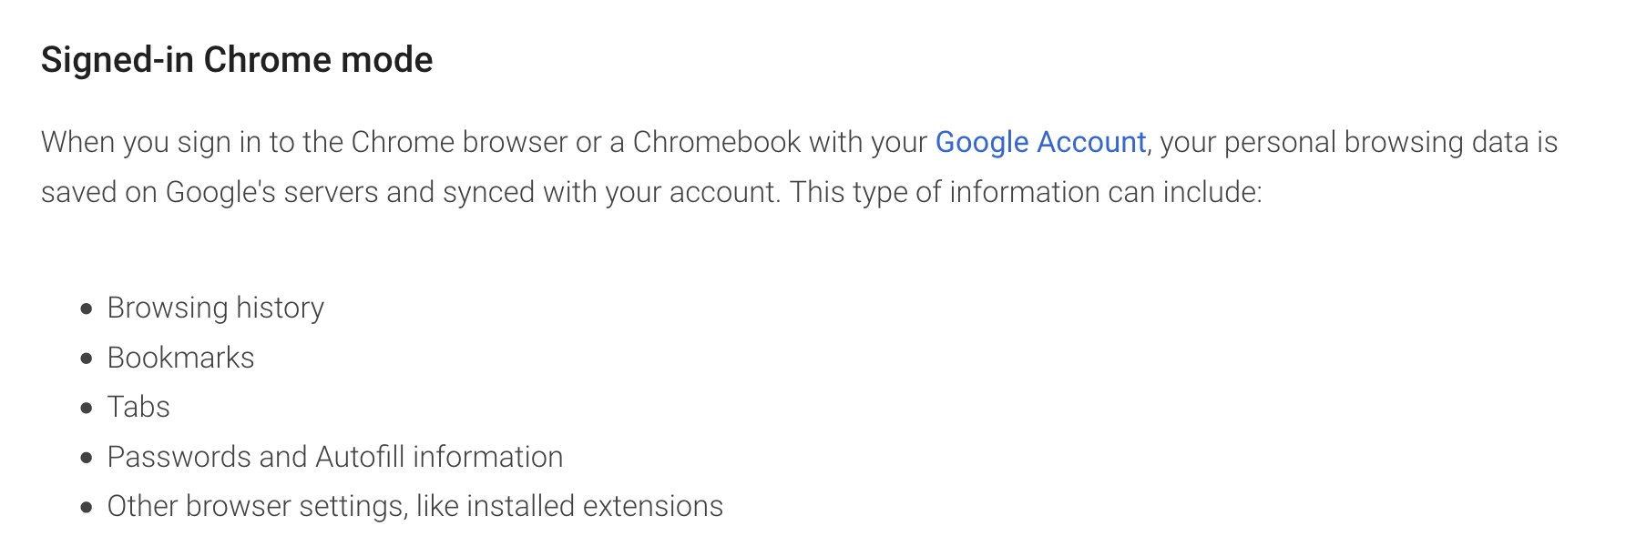The width and height of the screenshot is (1636, 546).
Task: Click the bullet beside Passwords and Autofill
Action: (x=87, y=458)
